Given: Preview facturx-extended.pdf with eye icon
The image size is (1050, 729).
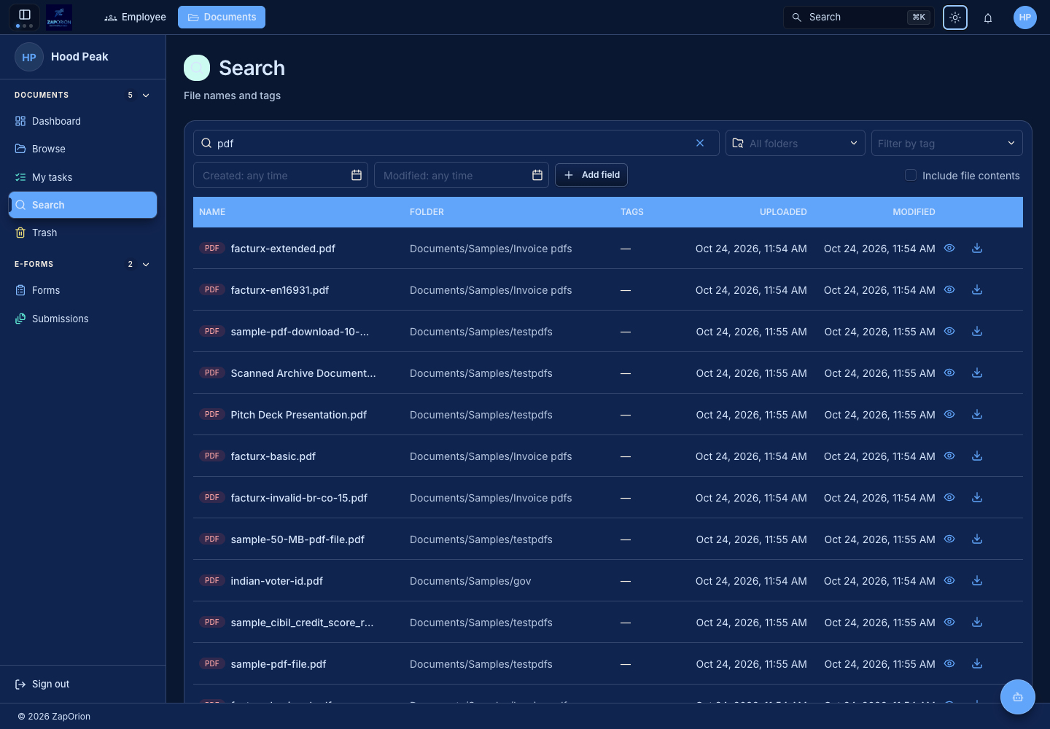Looking at the screenshot, I should coord(949,249).
